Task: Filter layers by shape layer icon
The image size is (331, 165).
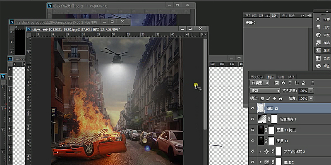Action: point(297,83)
